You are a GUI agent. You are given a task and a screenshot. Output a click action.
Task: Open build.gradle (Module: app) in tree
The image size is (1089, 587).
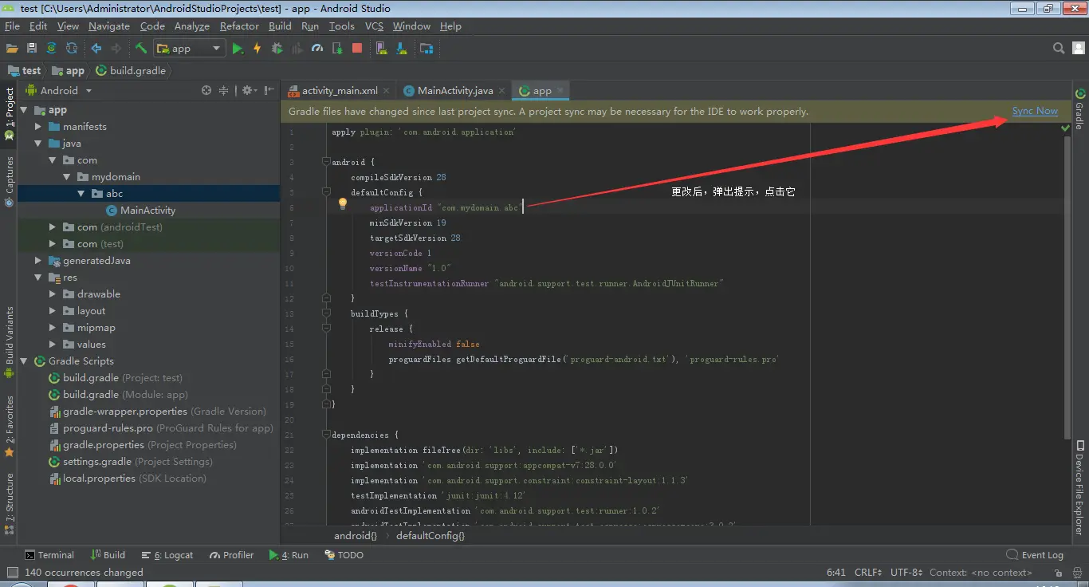(118, 395)
